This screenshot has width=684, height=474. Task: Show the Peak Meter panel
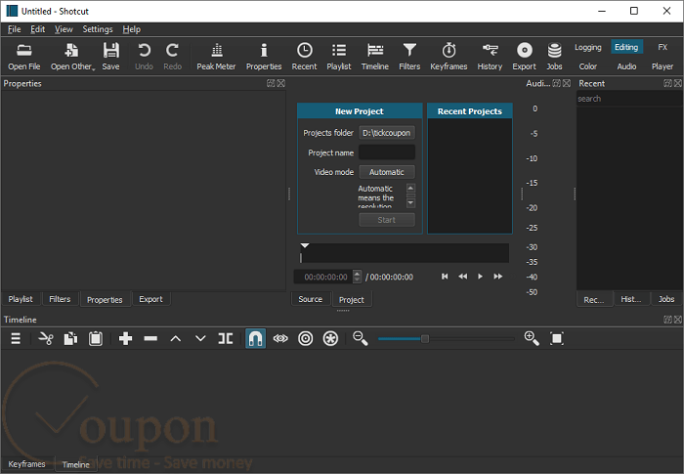pyautogui.click(x=216, y=57)
